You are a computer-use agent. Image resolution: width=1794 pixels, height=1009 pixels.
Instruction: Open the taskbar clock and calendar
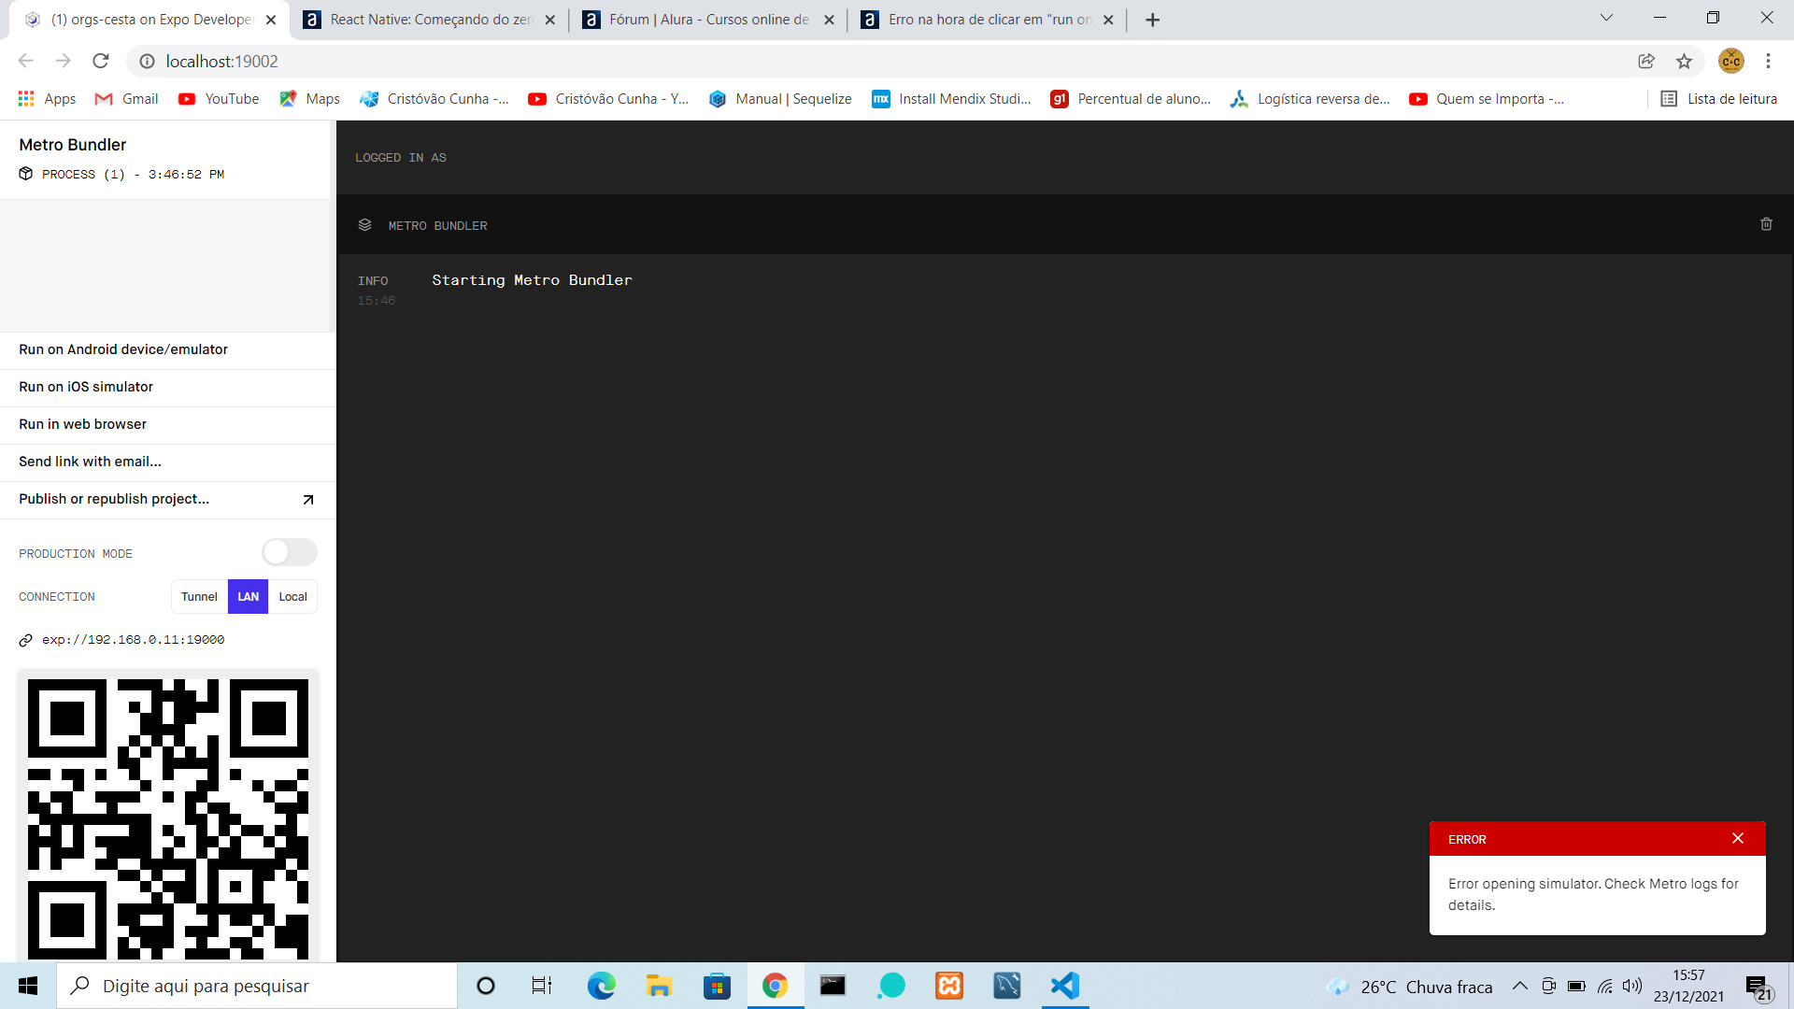click(1688, 986)
